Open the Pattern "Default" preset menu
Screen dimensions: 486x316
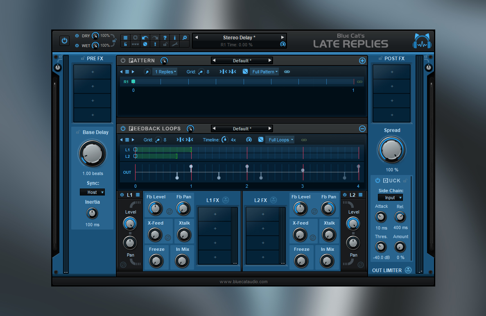click(x=242, y=61)
